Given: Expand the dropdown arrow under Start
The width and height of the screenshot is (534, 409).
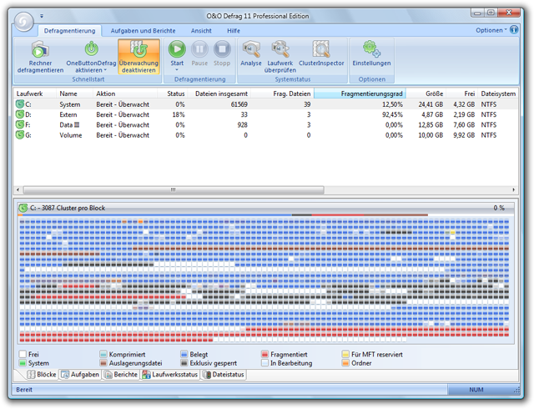Looking at the screenshot, I should 177,70.
